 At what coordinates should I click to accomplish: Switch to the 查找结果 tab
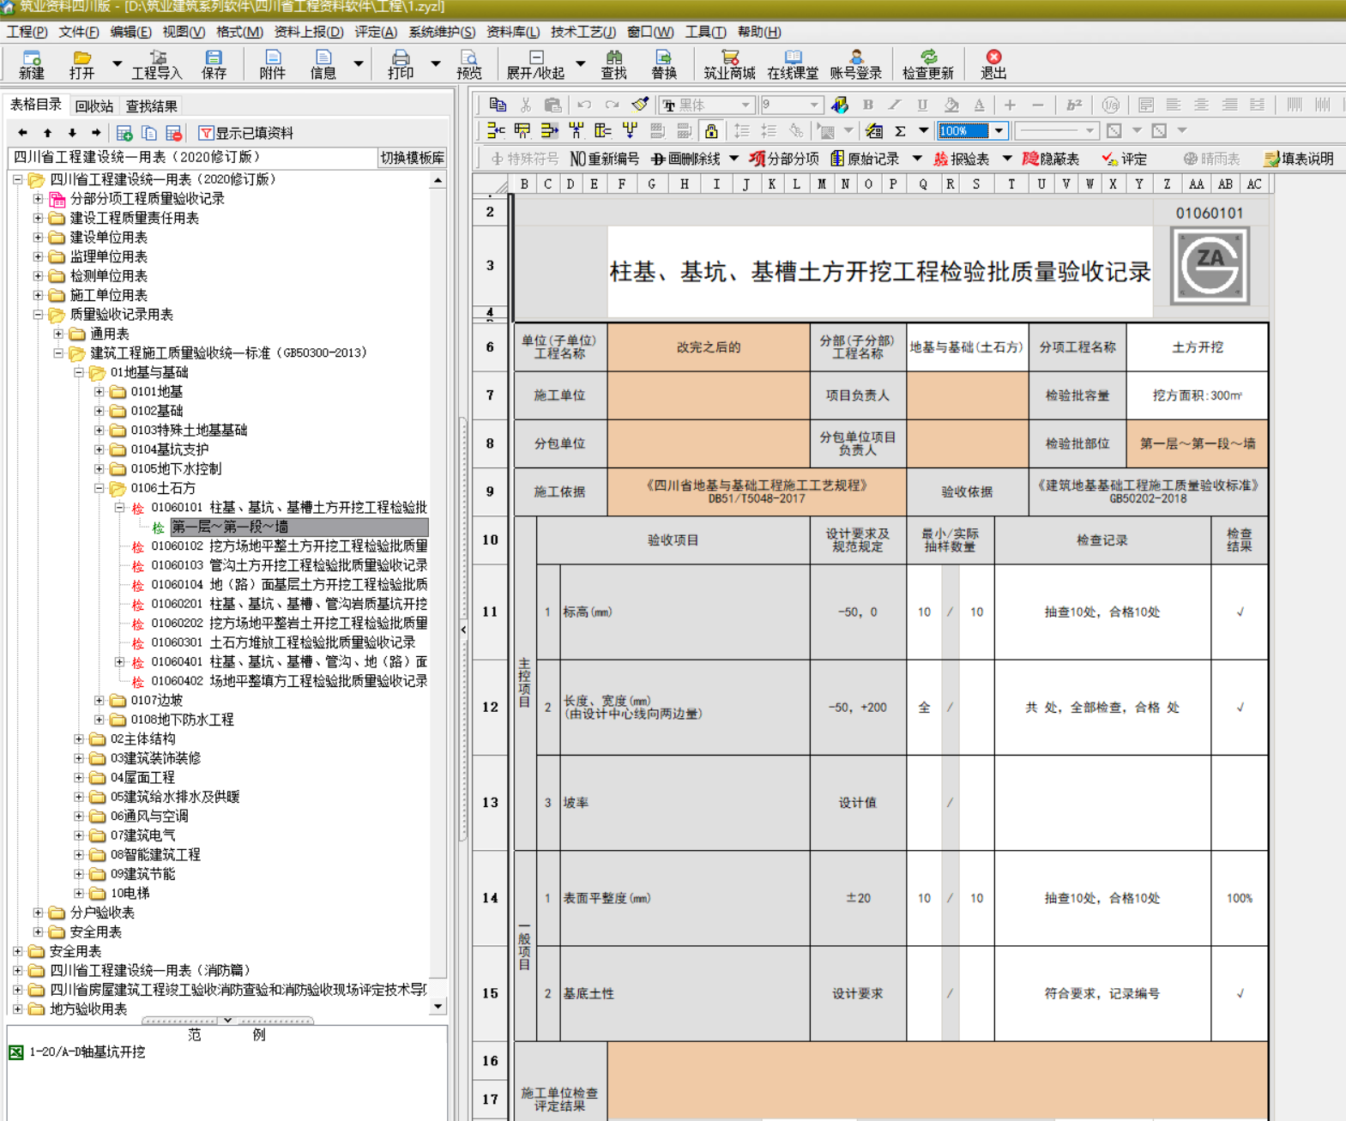pyautogui.click(x=152, y=106)
